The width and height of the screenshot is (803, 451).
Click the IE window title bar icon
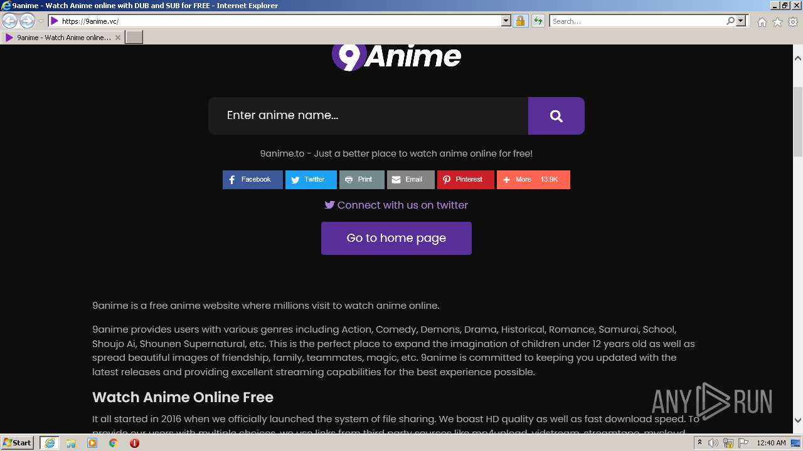coord(6,6)
